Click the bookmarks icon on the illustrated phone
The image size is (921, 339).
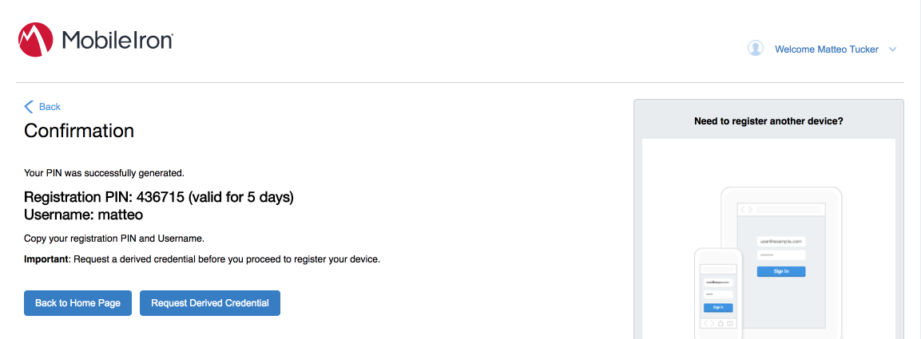click(730, 323)
